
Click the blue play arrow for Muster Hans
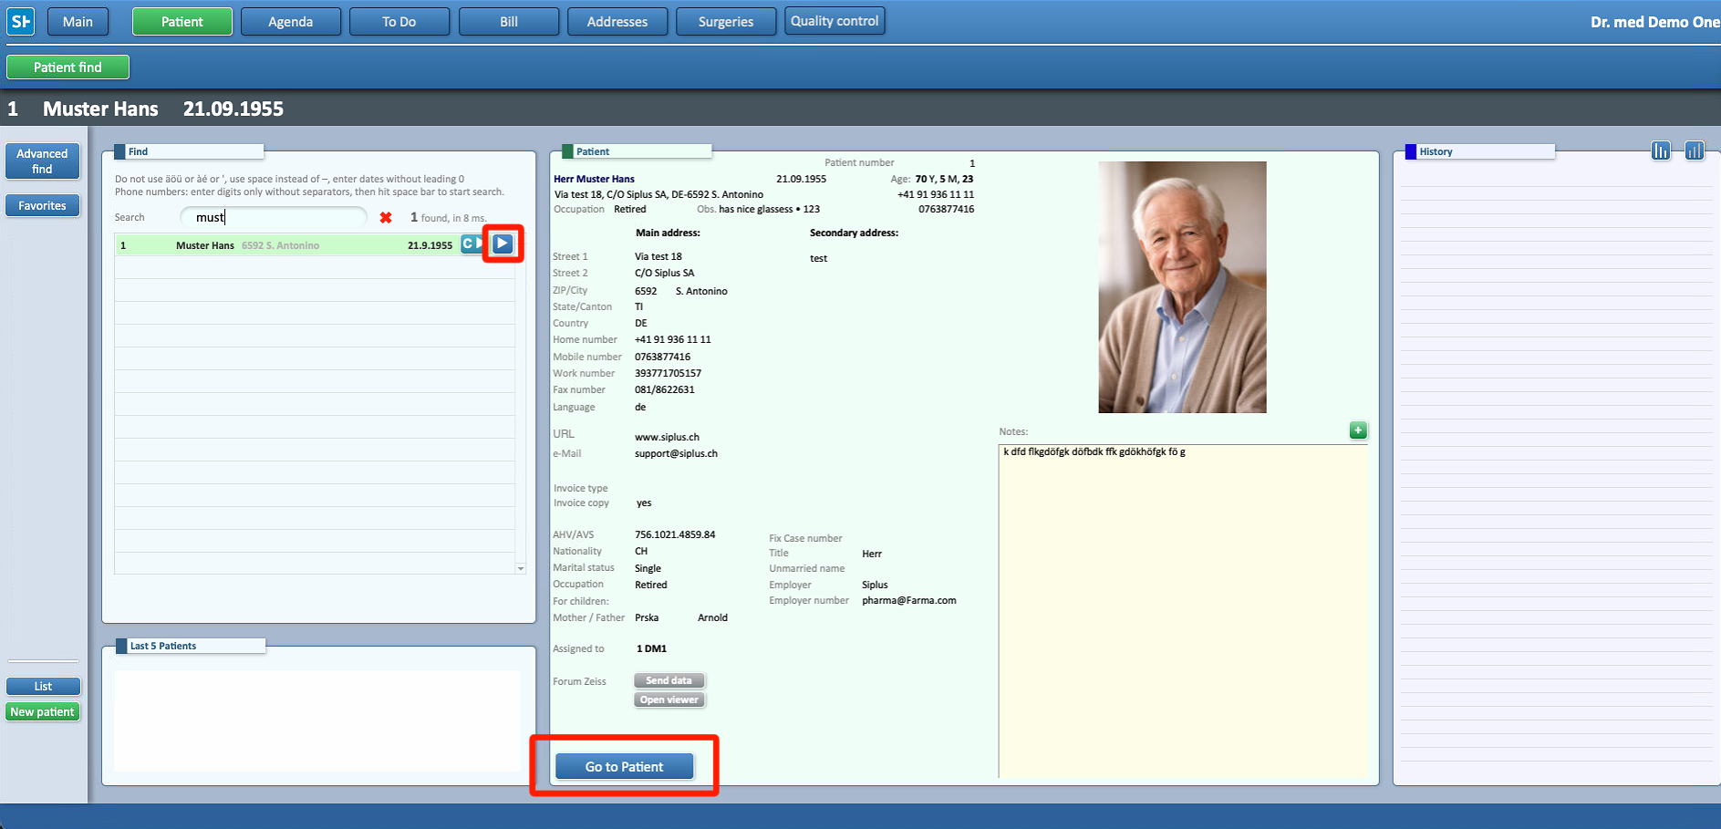503,244
